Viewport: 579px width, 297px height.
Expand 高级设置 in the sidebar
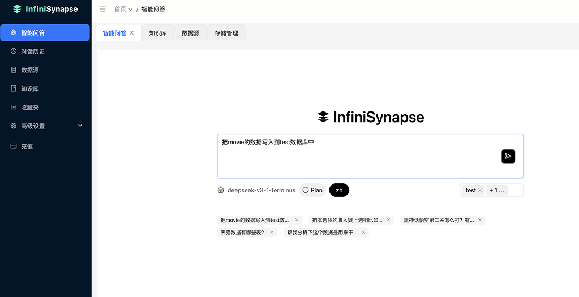coord(45,126)
